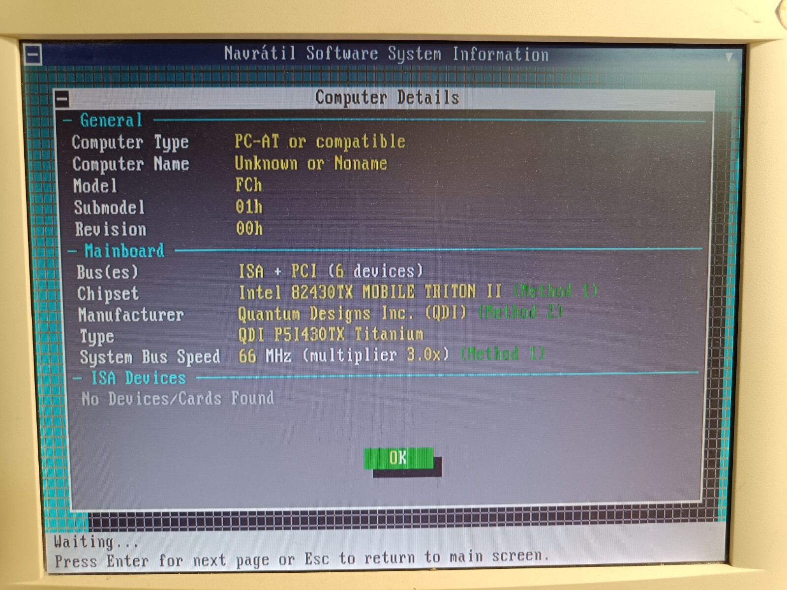Click the 'Mainboard' section header

coord(124,251)
